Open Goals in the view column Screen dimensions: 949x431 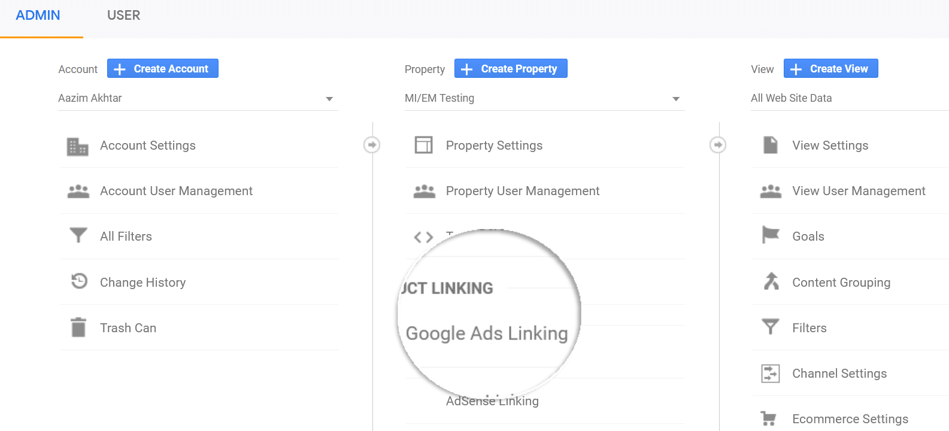click(x=808, y=236)
